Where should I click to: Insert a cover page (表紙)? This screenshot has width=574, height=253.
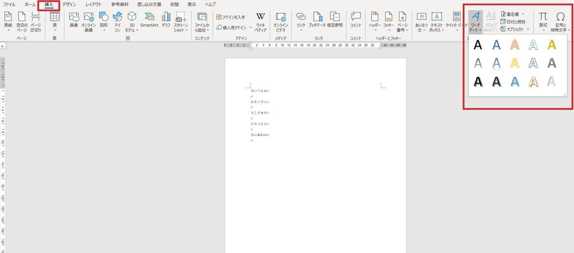(8, 22)
